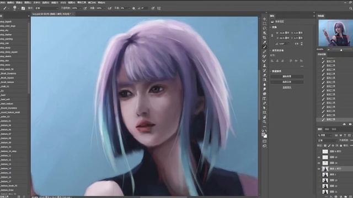Click underlined link below Select Subject button
The height and width of the screenshot is (198, 353).
(x=287, y=87)
